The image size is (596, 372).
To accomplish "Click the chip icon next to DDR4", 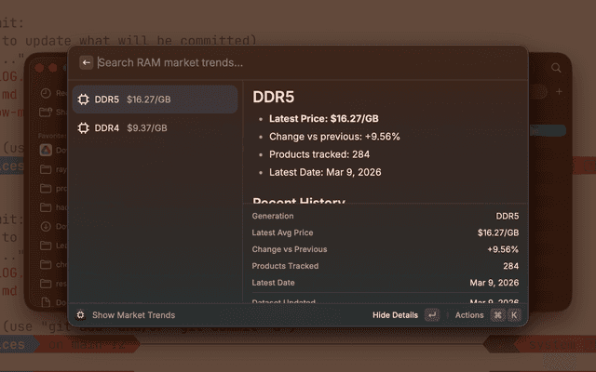I will pos(84,127).
